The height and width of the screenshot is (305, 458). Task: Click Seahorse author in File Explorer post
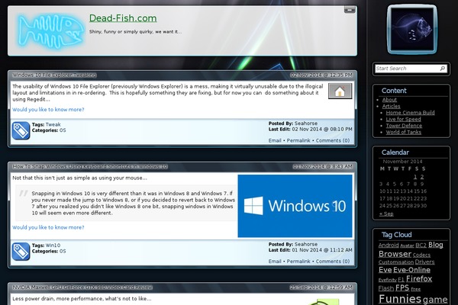(306, 124)
